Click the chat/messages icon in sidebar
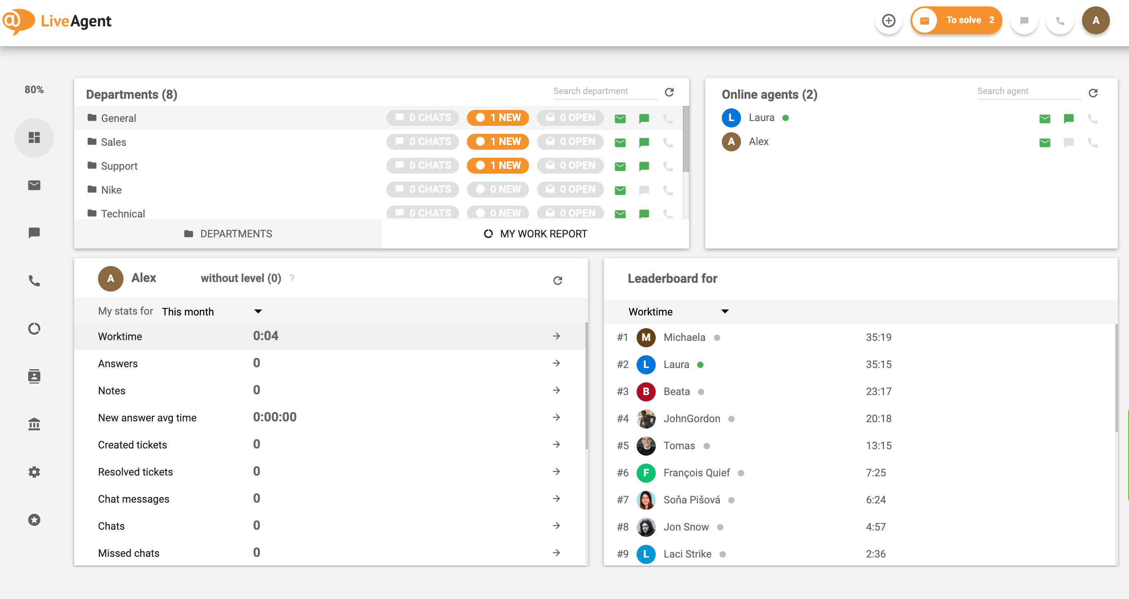Viewport: 1129px width, 599px height. (33, 233)
